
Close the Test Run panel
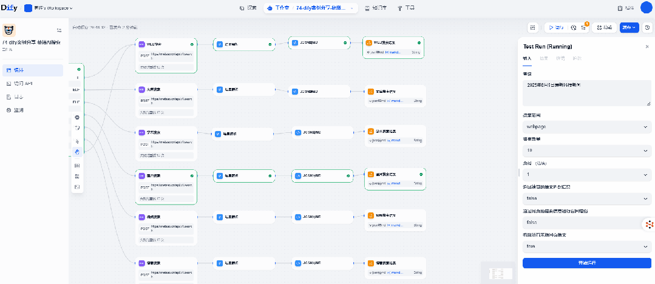click(647, 47)
